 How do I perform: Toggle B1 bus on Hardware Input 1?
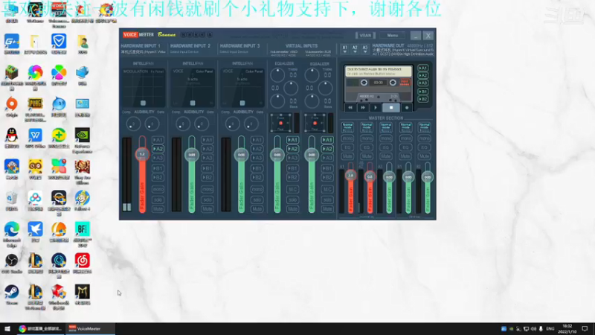coord(158,168)
